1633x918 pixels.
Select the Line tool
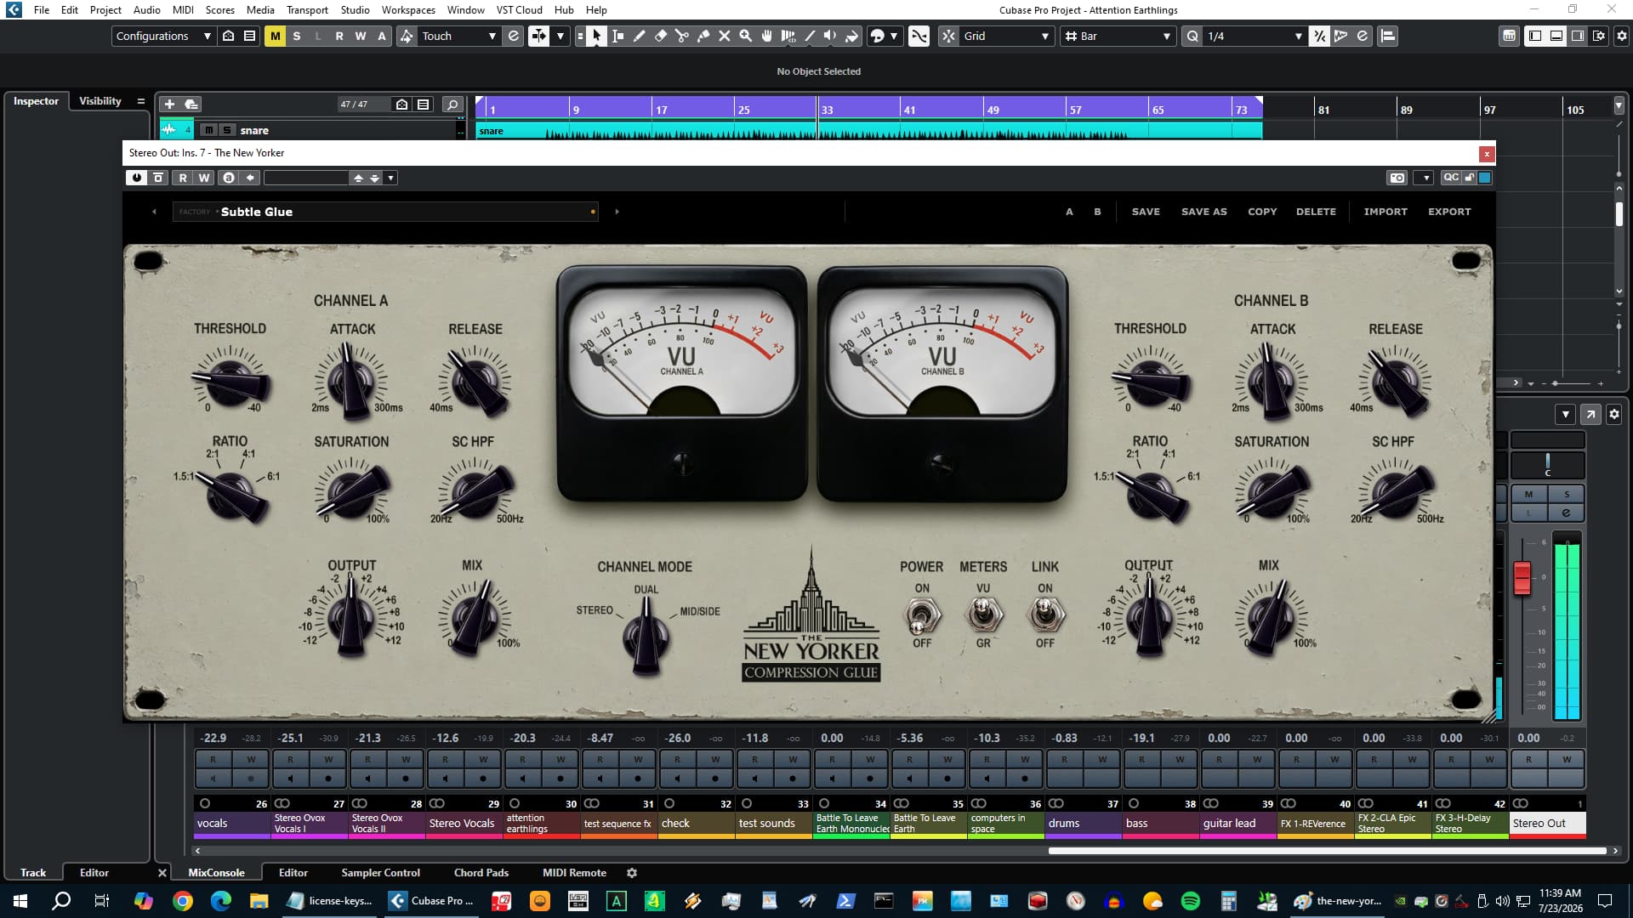(x=809, y=36)
